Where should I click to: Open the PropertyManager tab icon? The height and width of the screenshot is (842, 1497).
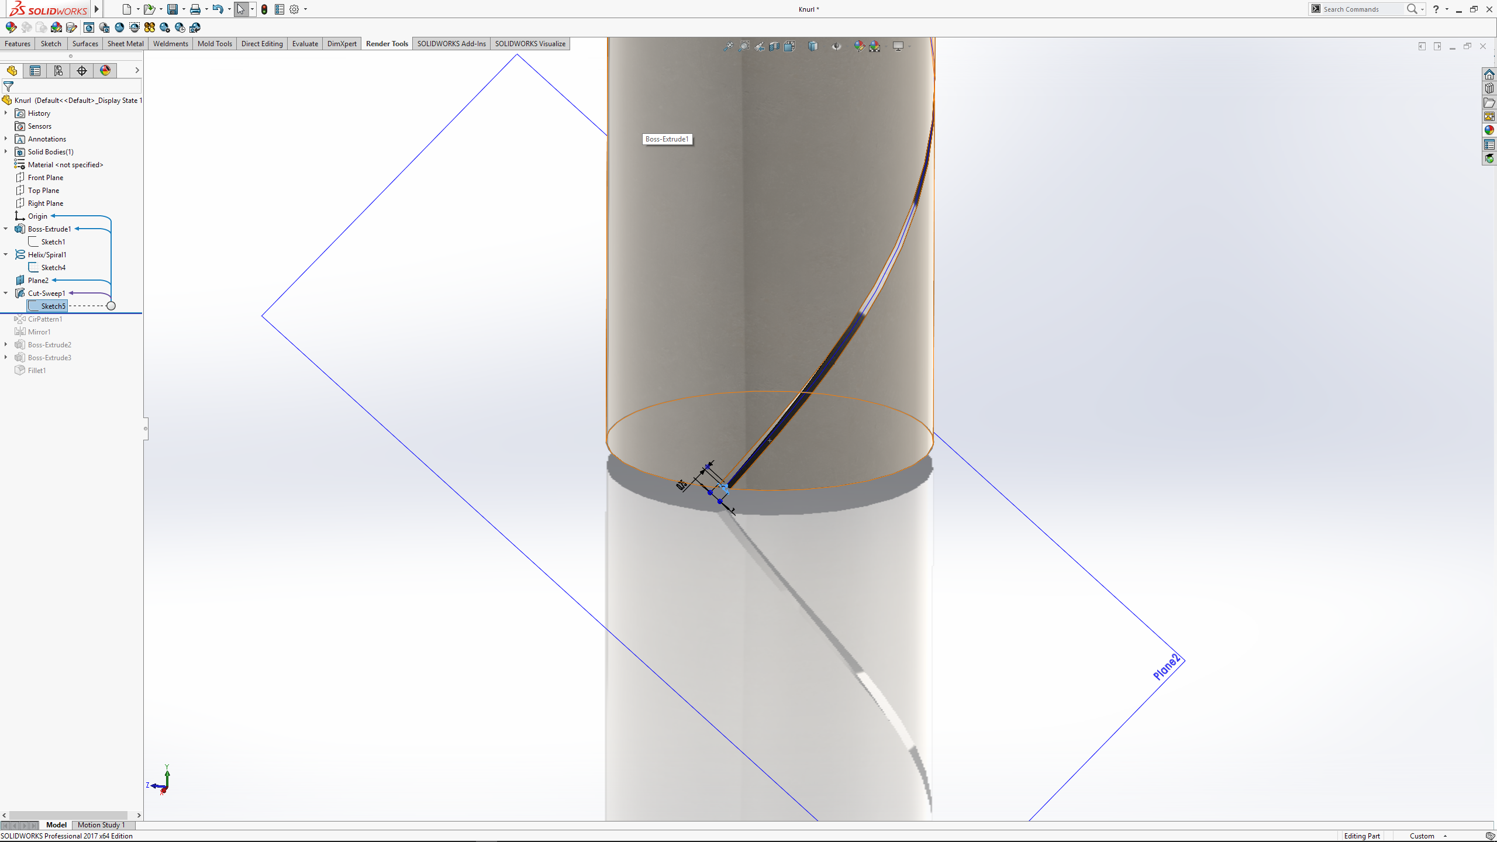35,71
